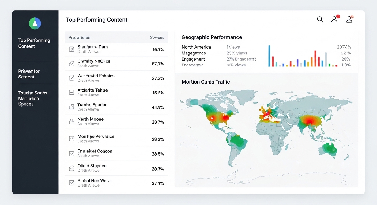Click the minus box icon beside Atclarite Tehtre
The height and width of the screenshot is (205, 377).
point(71,93)
